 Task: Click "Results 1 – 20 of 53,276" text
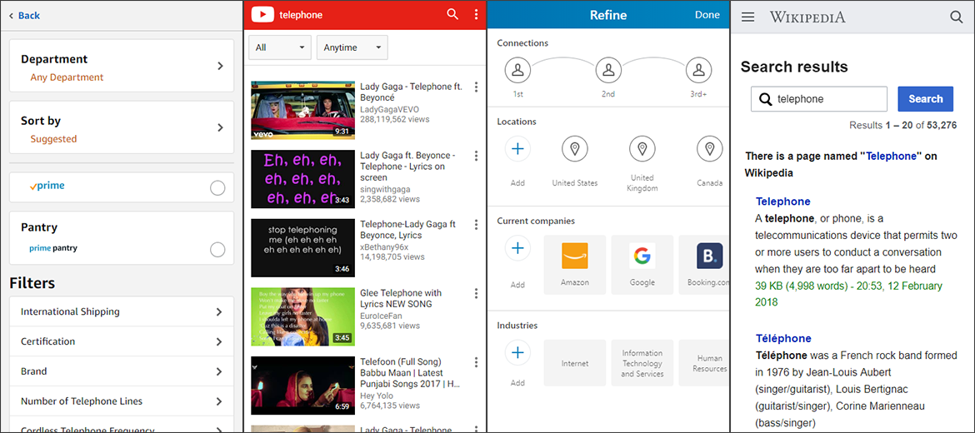tap(902, 125)
